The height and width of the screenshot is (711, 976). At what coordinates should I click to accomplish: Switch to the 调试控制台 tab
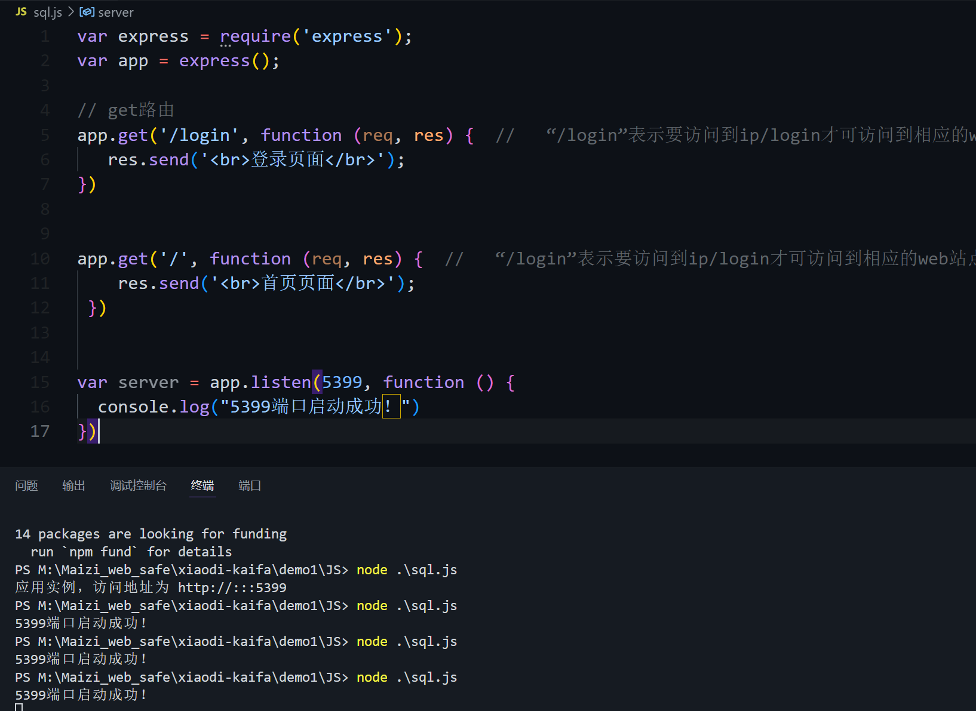(x=138, y=485)
